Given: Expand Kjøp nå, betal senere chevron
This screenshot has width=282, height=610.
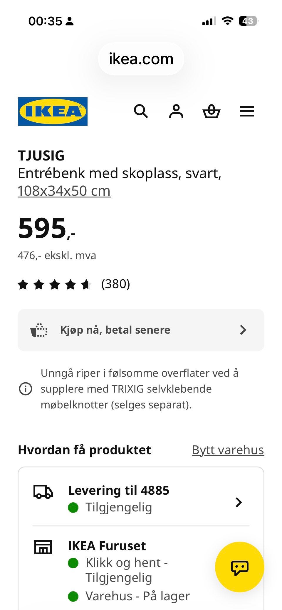Looking at the screenshot, I should click(243, 330).
